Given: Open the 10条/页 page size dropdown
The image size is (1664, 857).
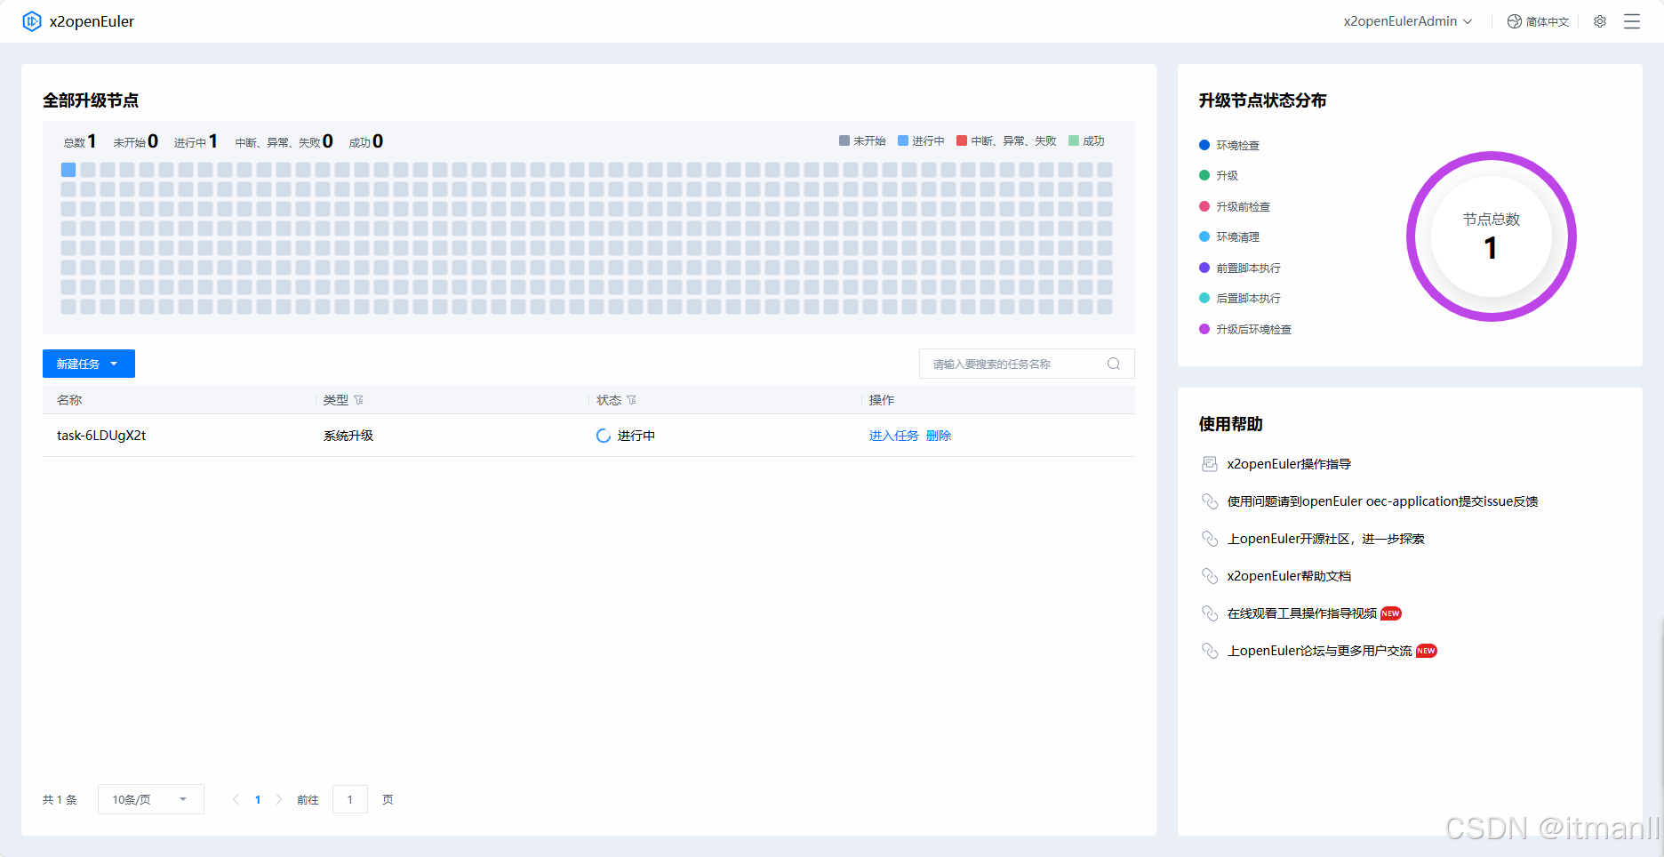Looking at the screenshot, I should [151, 799].
